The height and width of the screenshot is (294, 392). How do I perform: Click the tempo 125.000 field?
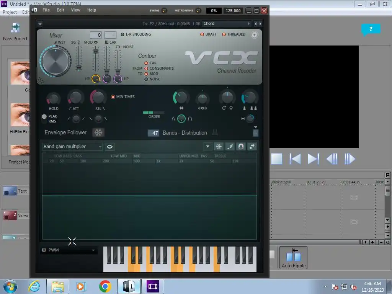pos(233,11)
